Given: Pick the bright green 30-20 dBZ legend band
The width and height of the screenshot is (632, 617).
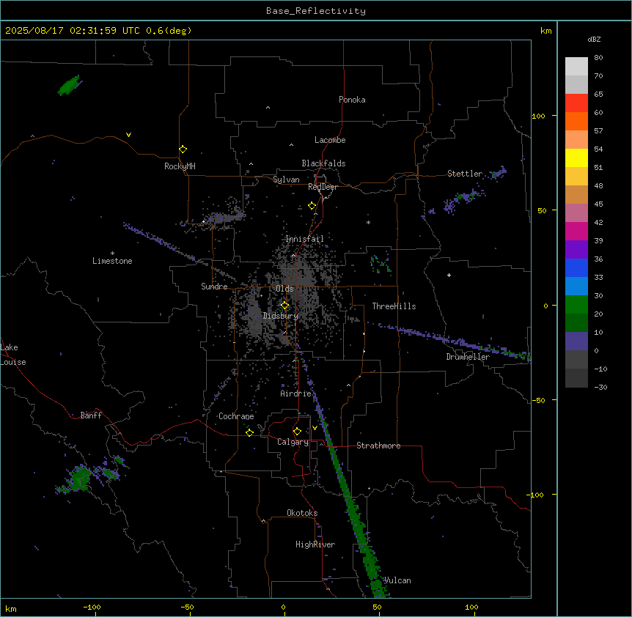Looking at the screenshot, I should pyautogui.click(x=576, y=305).
